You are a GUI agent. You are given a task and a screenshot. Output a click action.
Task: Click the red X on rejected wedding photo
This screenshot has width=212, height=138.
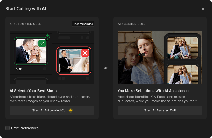85,53
